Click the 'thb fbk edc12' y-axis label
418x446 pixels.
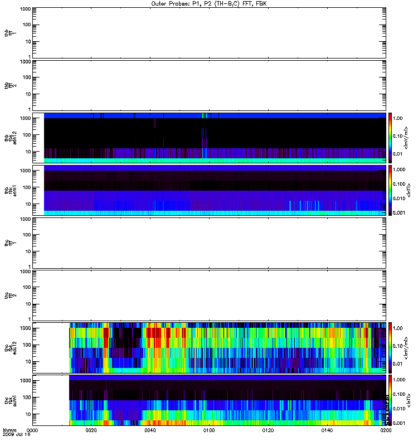[x=11, y=138]
